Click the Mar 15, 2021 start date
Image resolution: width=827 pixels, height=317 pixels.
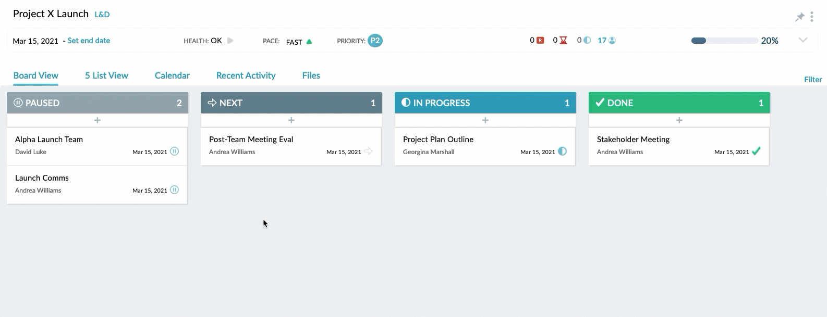pos(35,41)
